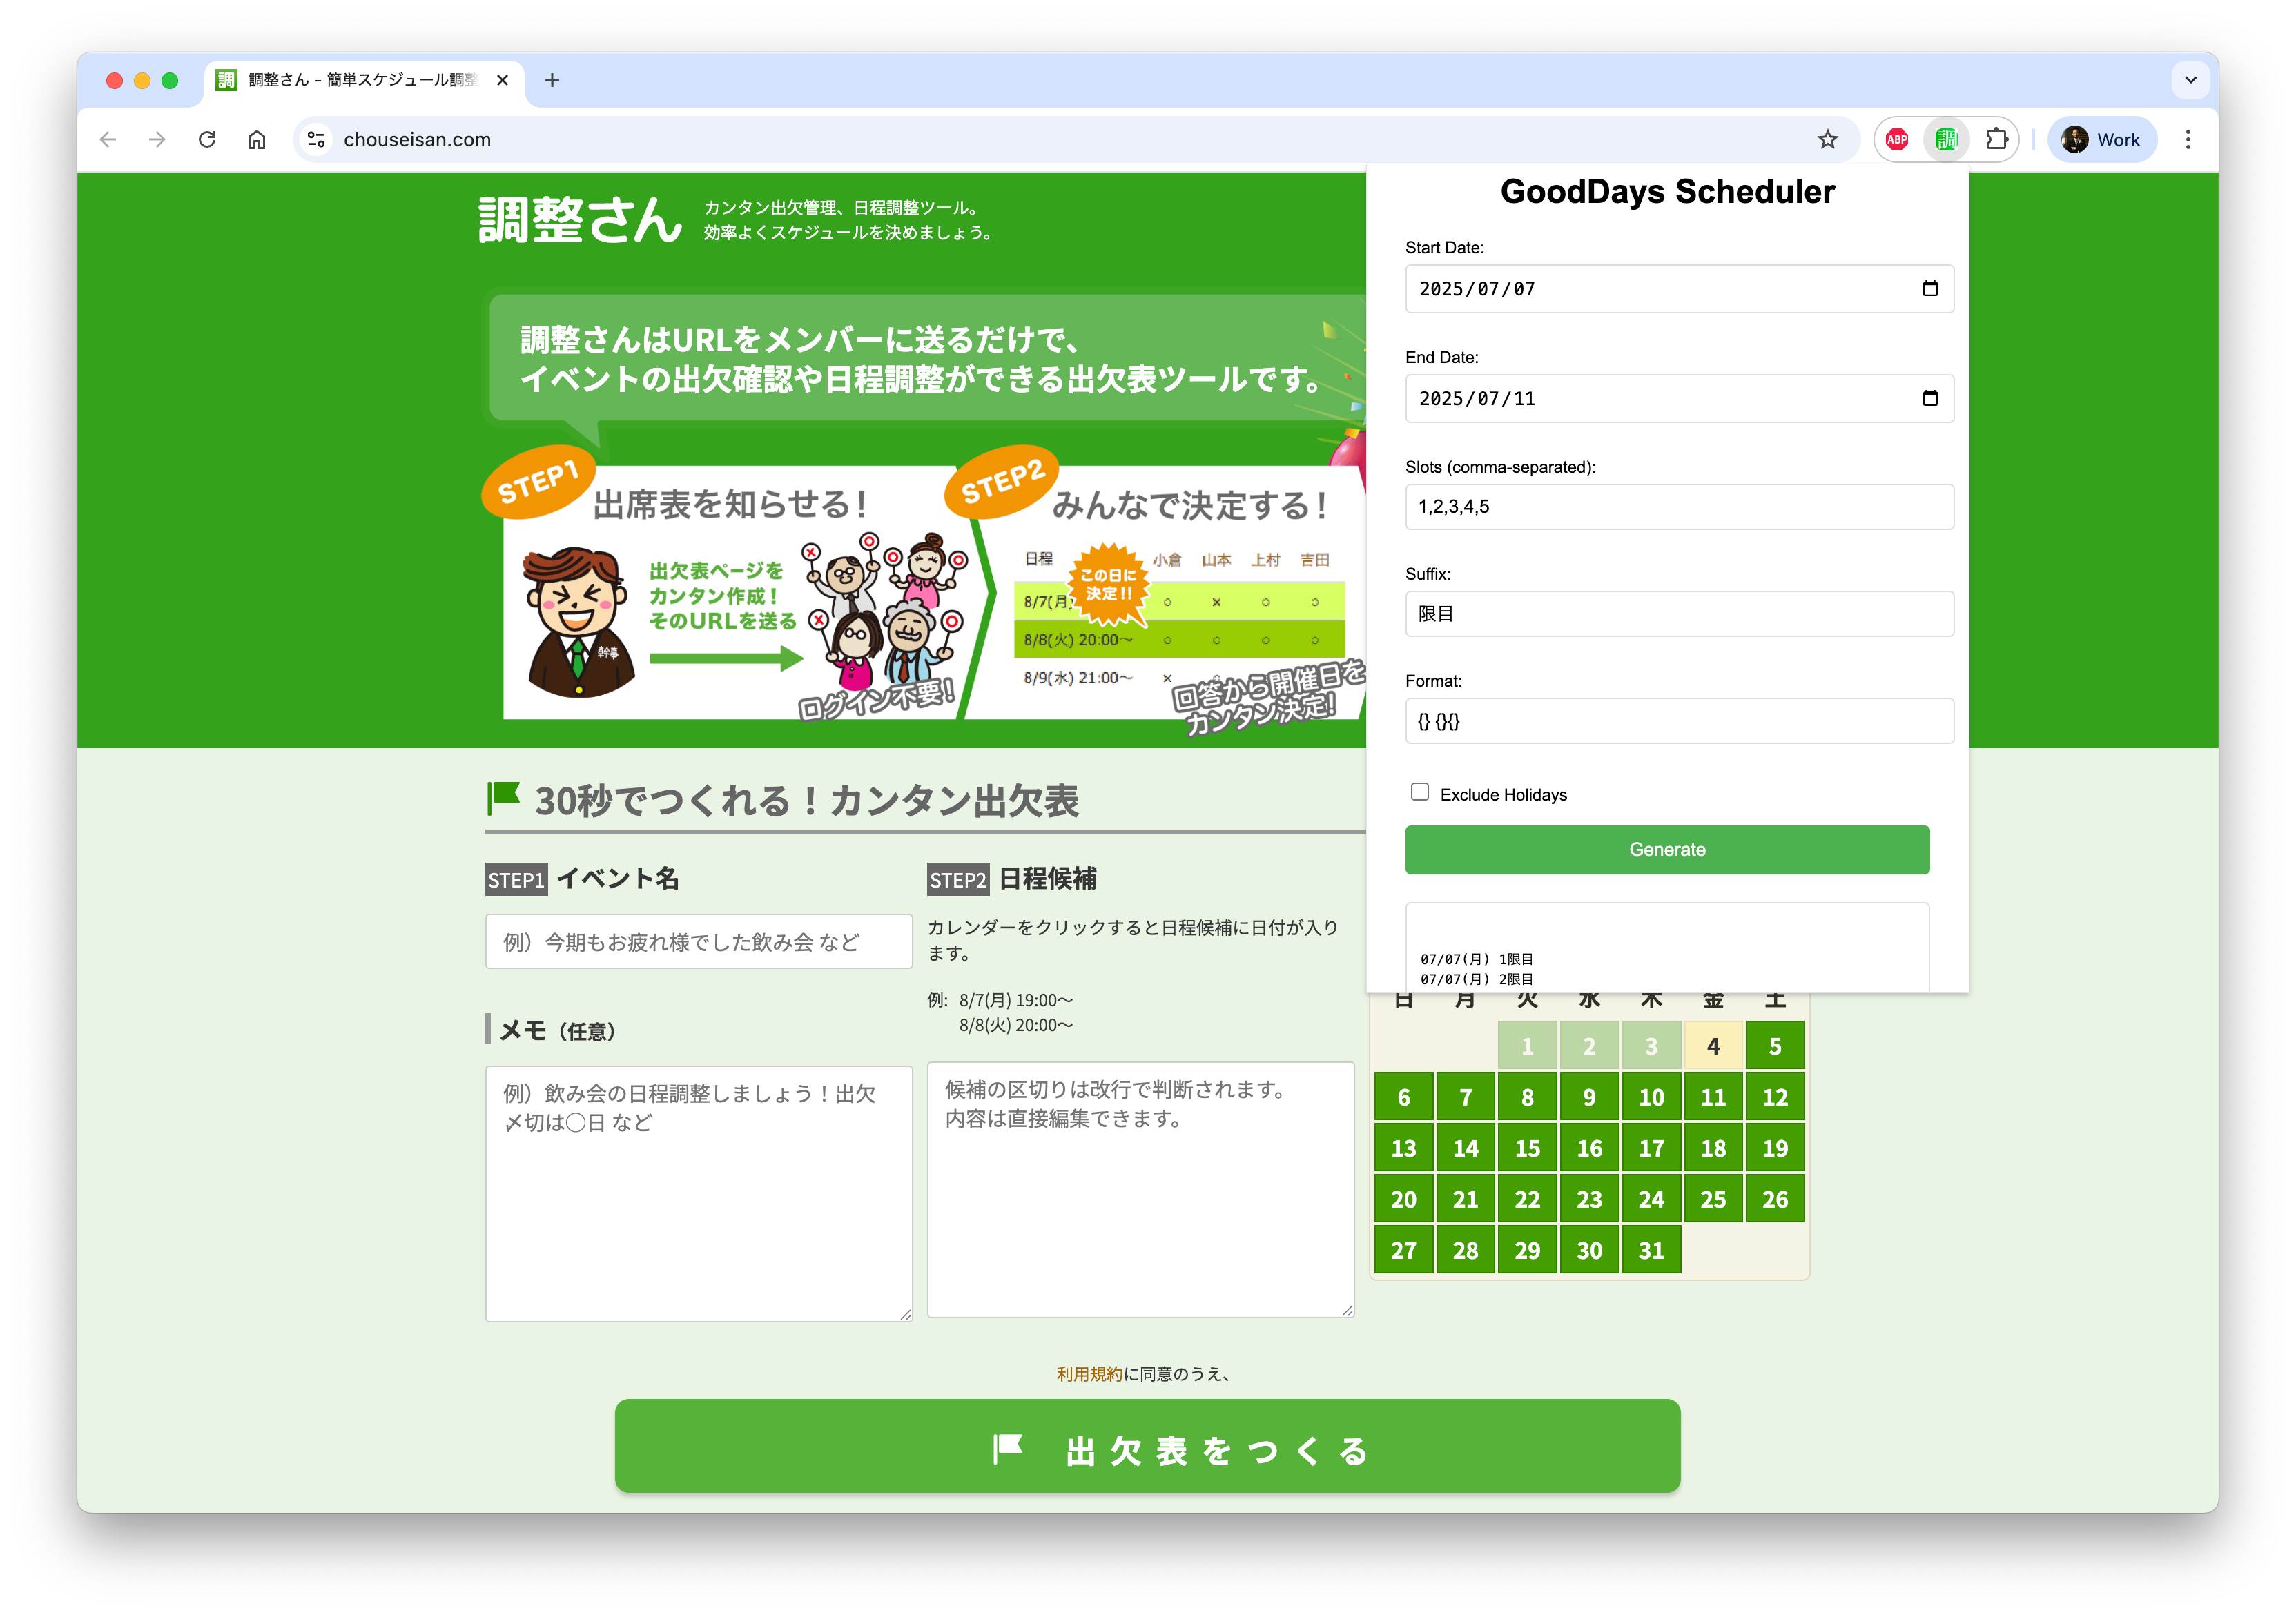Open a new browser tab
Screen dimensions: 2296x1615
(552, 80)
